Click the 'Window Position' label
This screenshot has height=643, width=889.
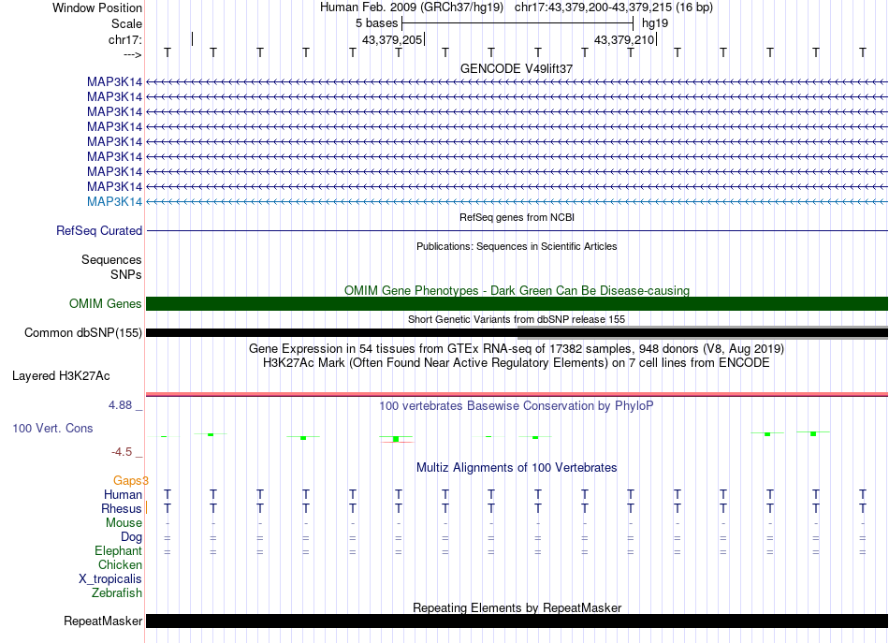(97, 7)
